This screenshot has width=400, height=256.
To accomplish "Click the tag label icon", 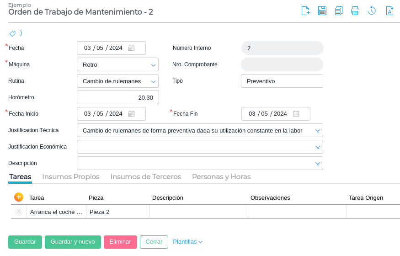I will [x=12, y=33].
